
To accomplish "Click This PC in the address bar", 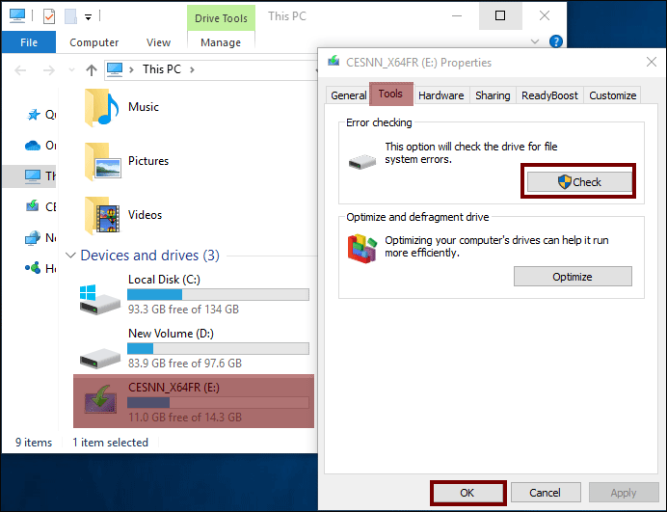I will [162, 69].
